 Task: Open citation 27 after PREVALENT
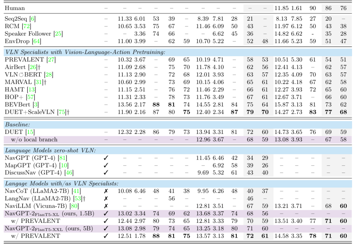coord(51,60)
